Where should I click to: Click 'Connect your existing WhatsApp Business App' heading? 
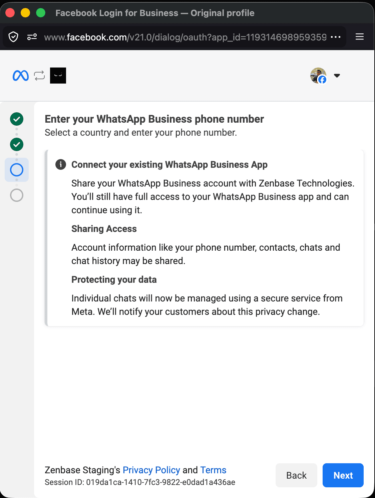coord(169,164)
